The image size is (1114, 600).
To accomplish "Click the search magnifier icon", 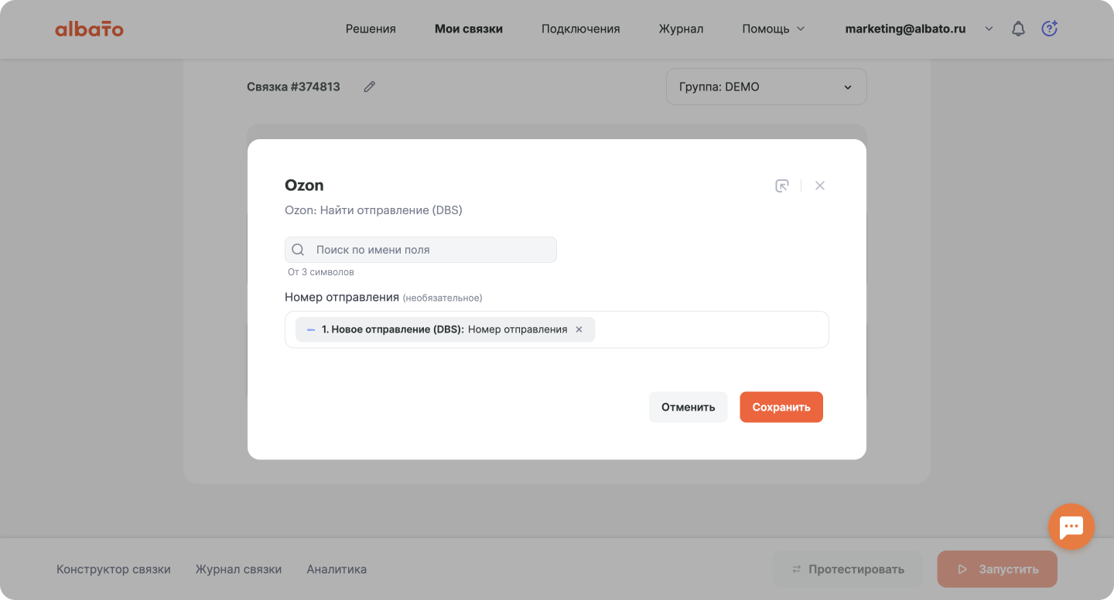I will coord(298,250).
